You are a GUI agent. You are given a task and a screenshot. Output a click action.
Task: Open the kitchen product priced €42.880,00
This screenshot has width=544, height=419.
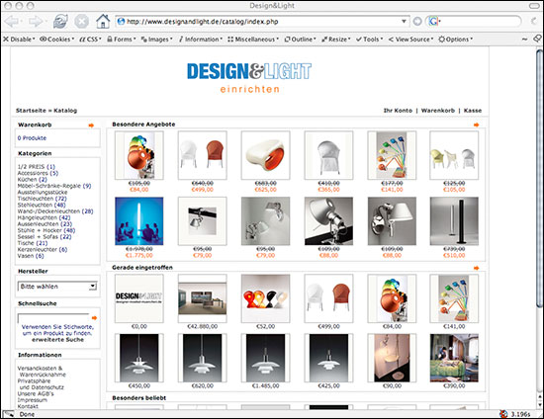(x=202, y=298)
